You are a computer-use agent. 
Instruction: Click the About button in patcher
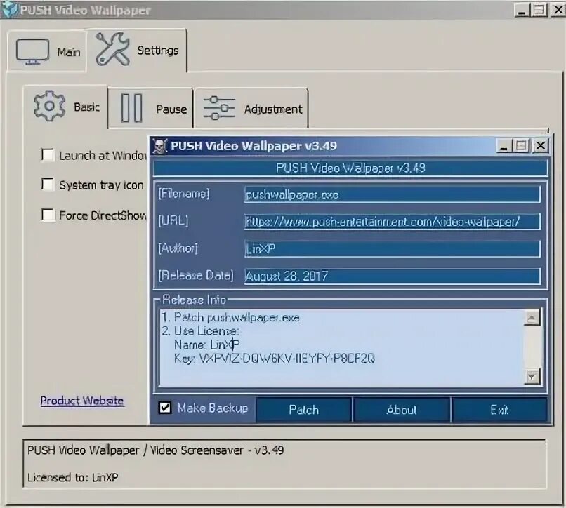pos(402,410)
